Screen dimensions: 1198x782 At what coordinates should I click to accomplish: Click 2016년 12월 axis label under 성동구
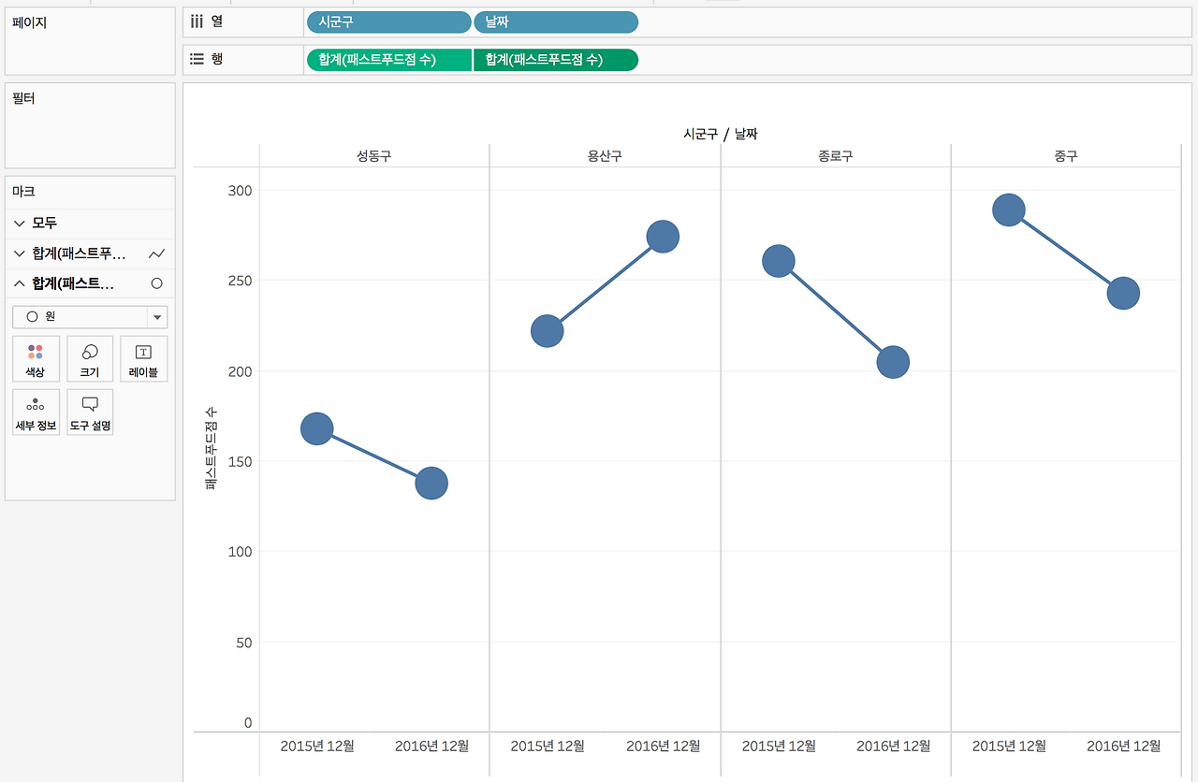431,746
